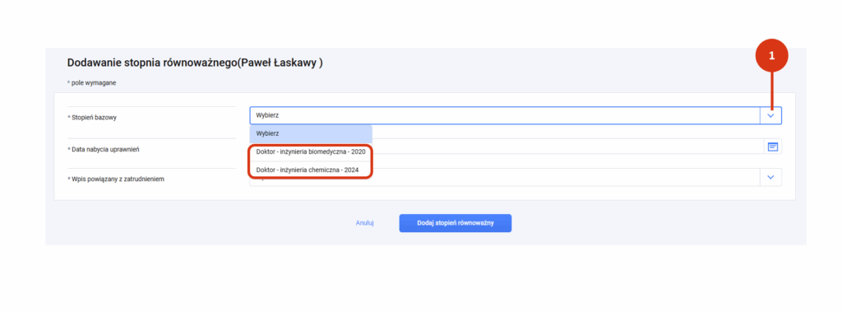Viewport: 842px width, 312px height.
Task: Open the calendar date picker icon
Action: (773, 147)
